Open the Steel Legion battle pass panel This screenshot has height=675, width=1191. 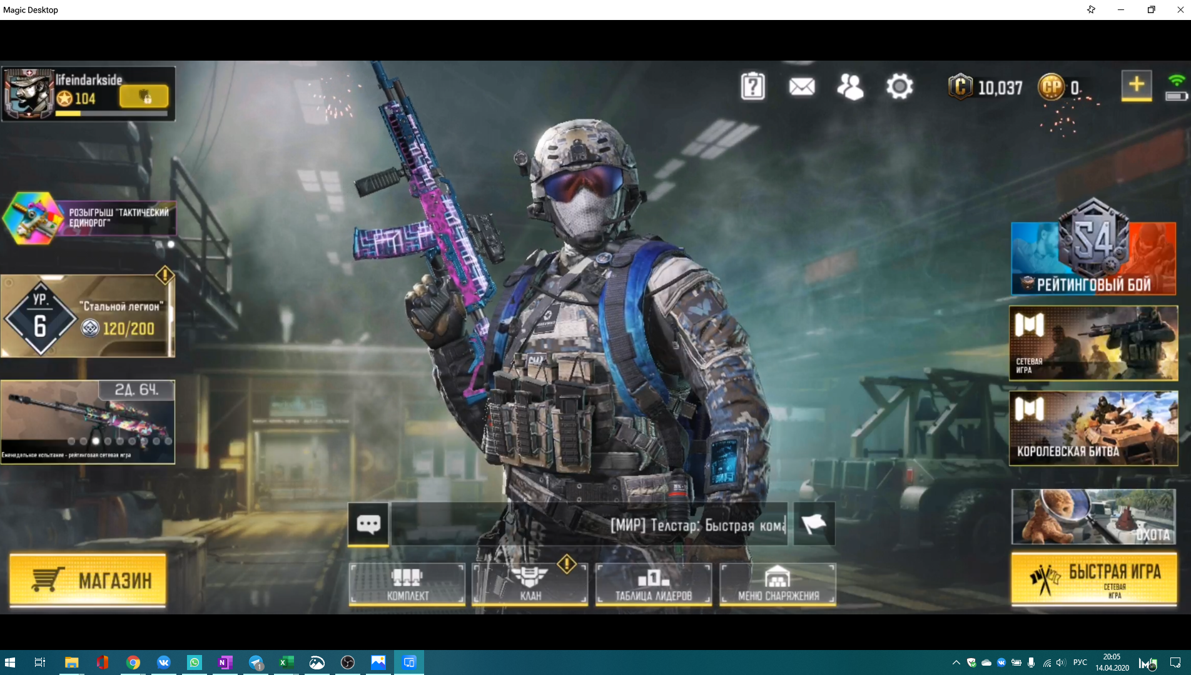88,316
